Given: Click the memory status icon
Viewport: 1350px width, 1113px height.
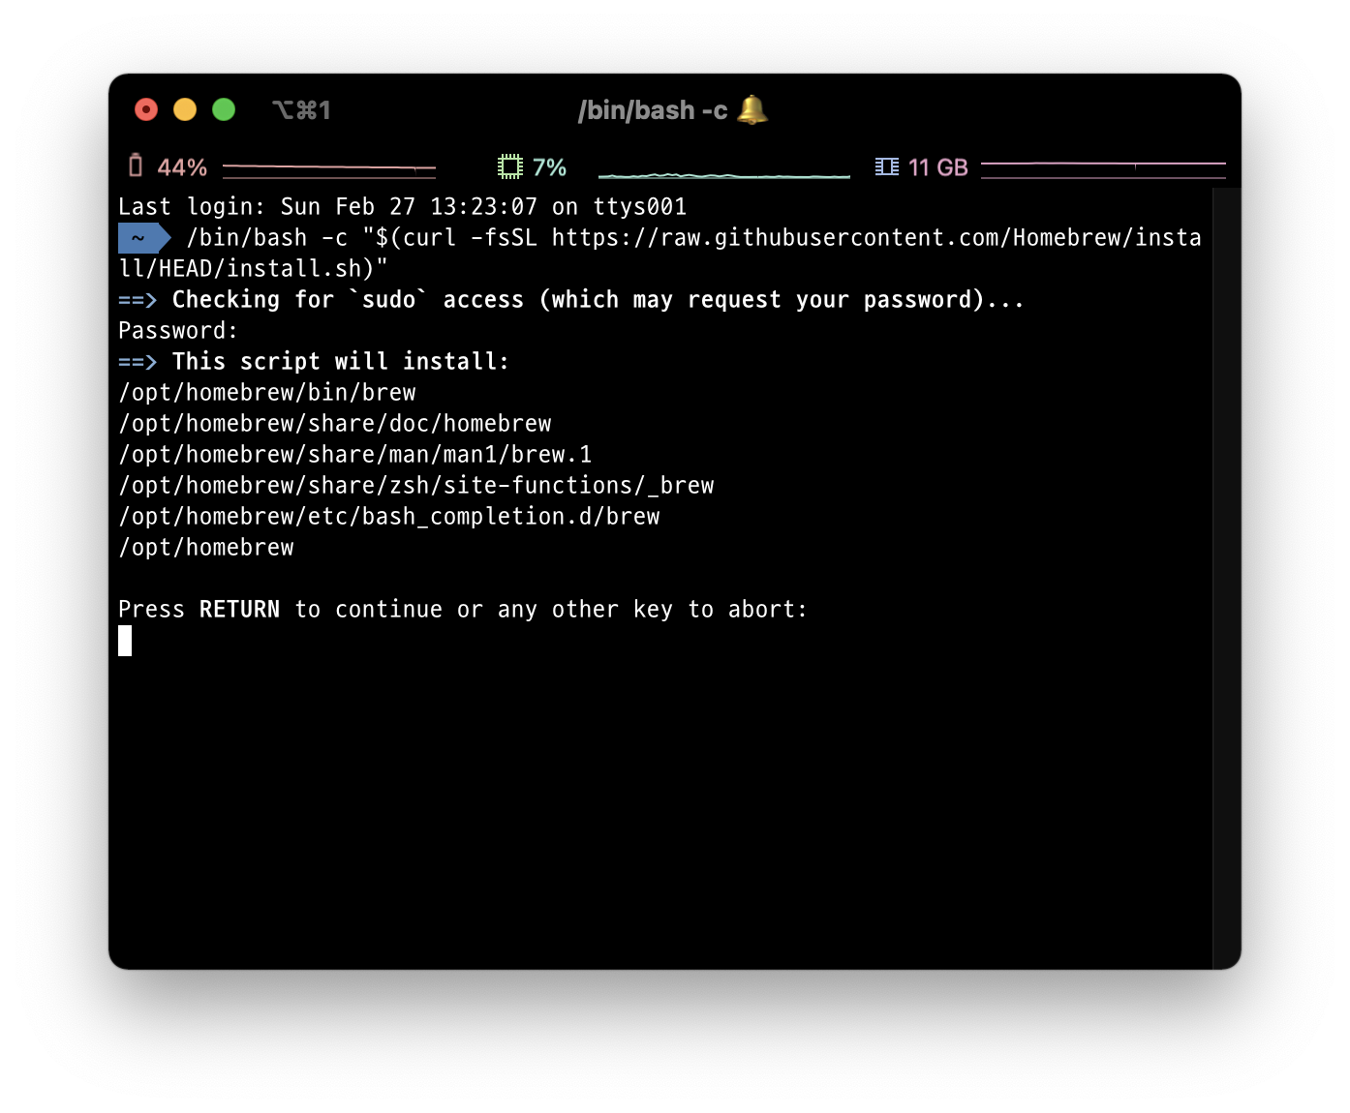Looking at the screenshot, I should [887, 166].
